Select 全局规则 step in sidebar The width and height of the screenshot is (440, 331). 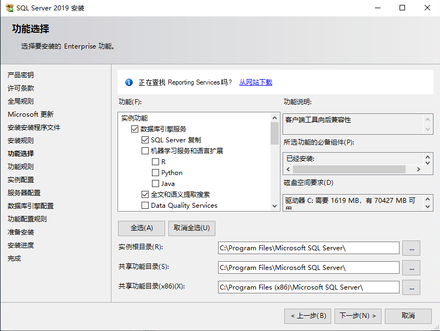coord(21,101)
